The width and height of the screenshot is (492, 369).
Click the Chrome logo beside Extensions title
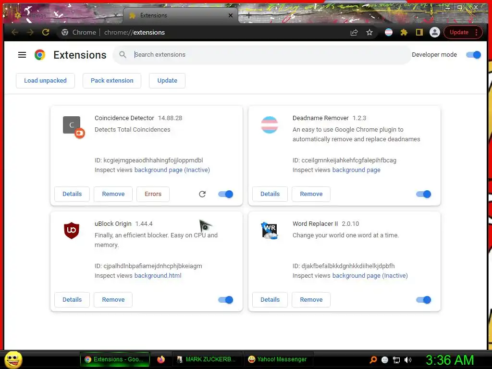point(40,55)
